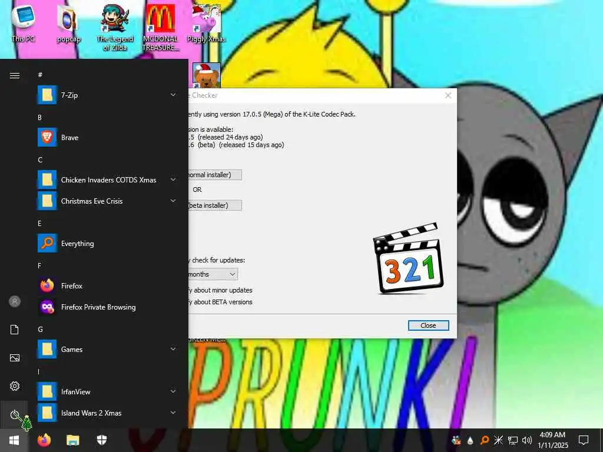
Task: Click the asterisk-shaped tray icon
Action: (498, 440)
